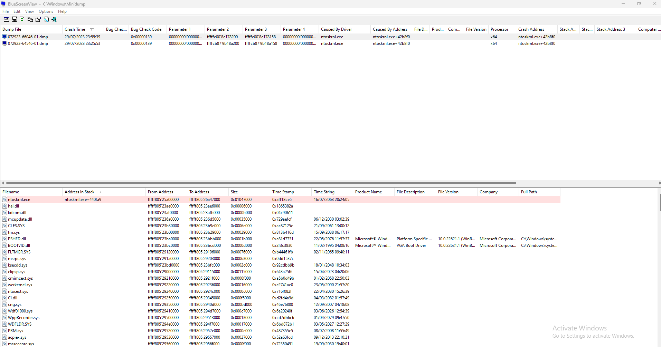Sort by the Address In Stack column
Viewport: 661px width, 347px height.
79,192
